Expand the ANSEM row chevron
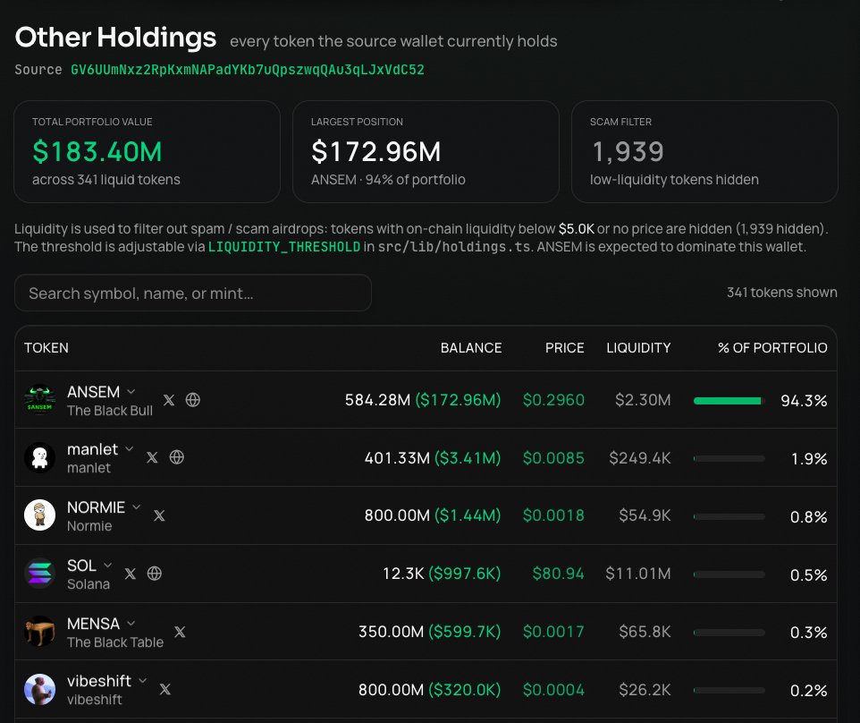The image size is (860, 723). (131, 392)
